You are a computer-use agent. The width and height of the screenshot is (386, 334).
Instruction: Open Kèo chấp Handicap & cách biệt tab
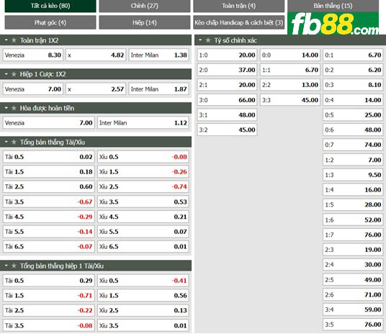point(238,22)
